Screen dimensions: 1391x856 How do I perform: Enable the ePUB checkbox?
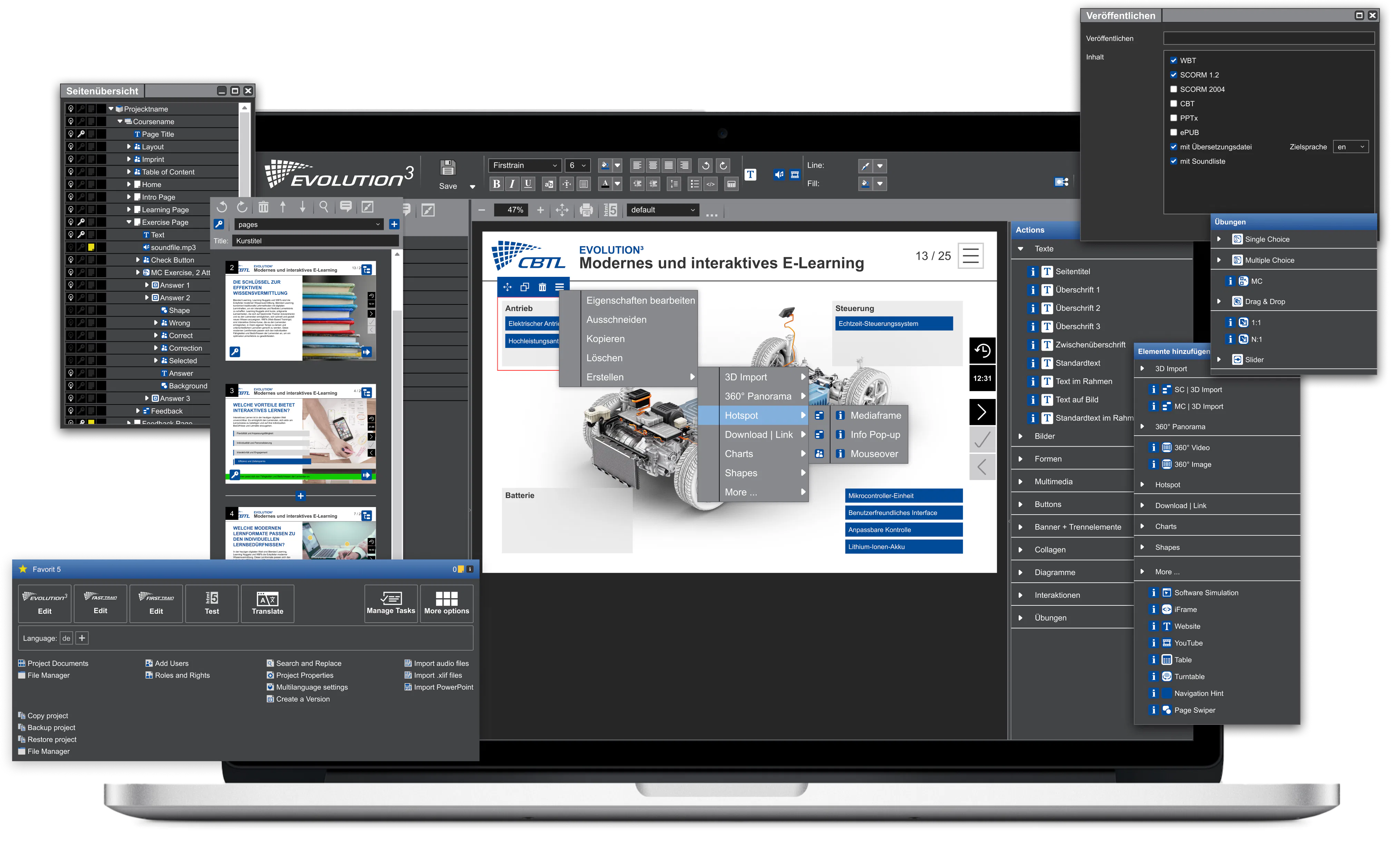click(1174, 133)
